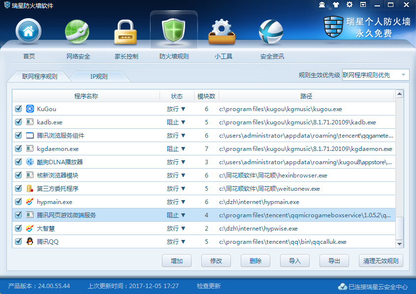Uncheck the hypmain.exe rule checkbox

(x=18, y=202)
